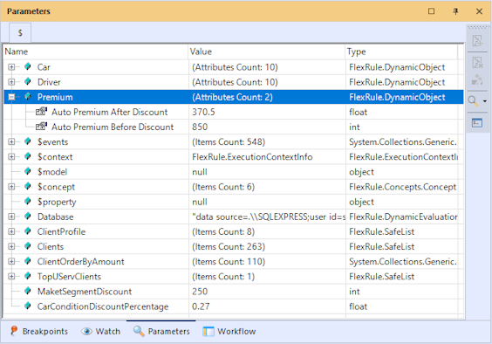Click the FlexRule.Concepts.Concept type cell
492x344 pixels.
coord(402,187)
